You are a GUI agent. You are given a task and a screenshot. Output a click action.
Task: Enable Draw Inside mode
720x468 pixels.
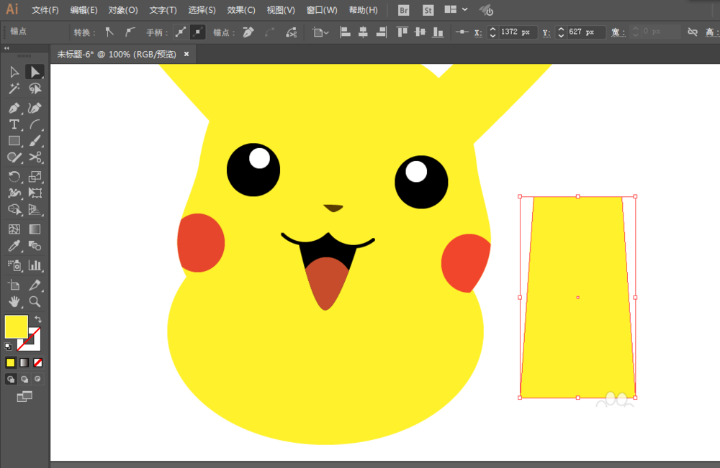[x=37, y=379]
